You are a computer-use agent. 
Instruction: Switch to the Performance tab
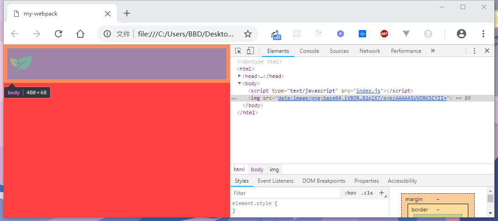[x=406, y=51]
